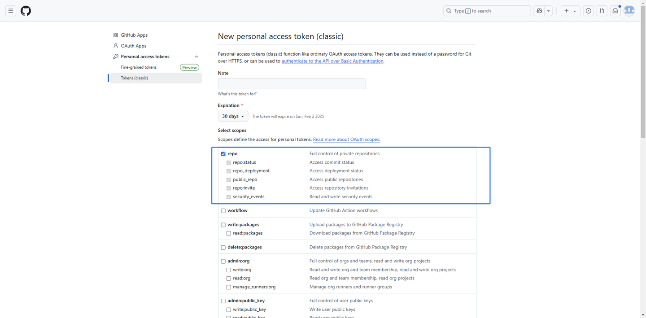646x318 pixels.
Task: Expand the Copilot dropdown arrow
Action: tap(549, 11)
